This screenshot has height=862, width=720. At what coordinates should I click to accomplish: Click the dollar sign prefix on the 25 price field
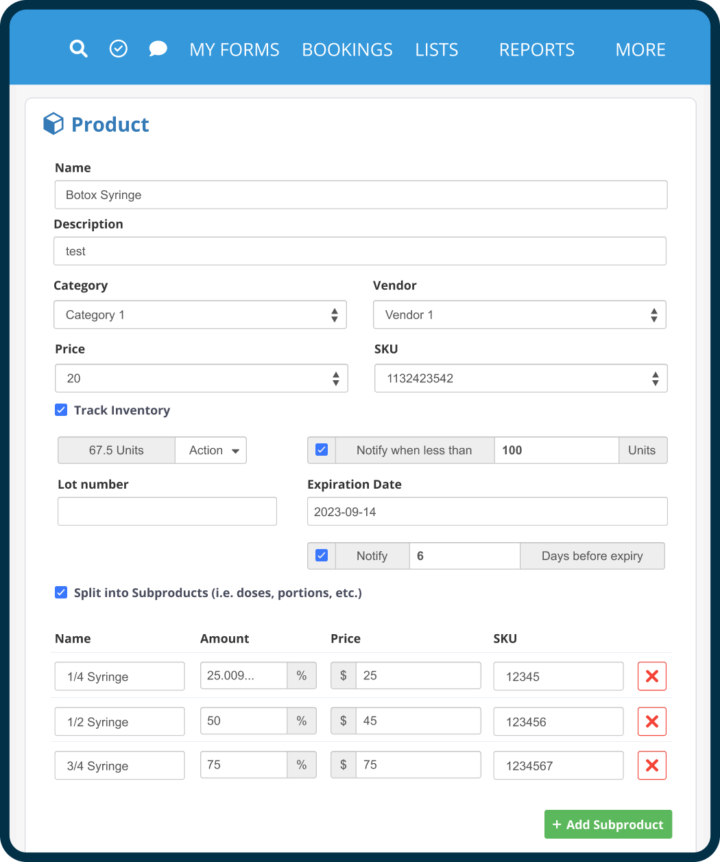coord(343,675)
